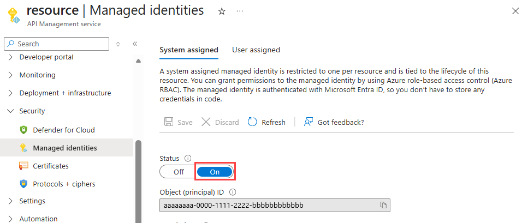
Task: Show Object (principal) ID info icon
Action: [x=233, y=192]
